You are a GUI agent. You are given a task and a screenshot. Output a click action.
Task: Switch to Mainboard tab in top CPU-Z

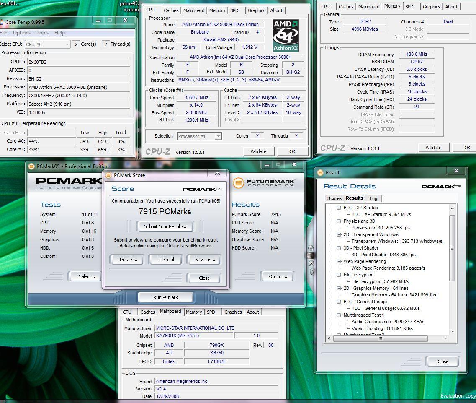click(194, 10)
